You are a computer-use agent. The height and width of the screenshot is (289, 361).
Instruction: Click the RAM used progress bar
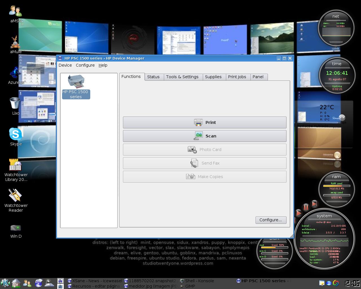pyautogui.click(x=336, y=186)
